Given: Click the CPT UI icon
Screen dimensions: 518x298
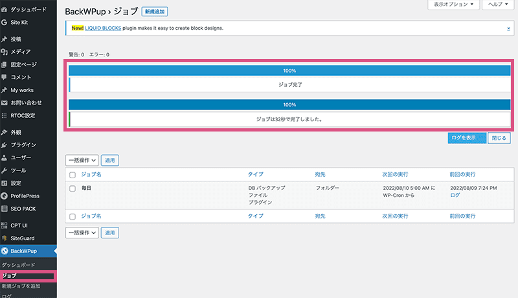Looking at the screenshot, I should 4,225.
